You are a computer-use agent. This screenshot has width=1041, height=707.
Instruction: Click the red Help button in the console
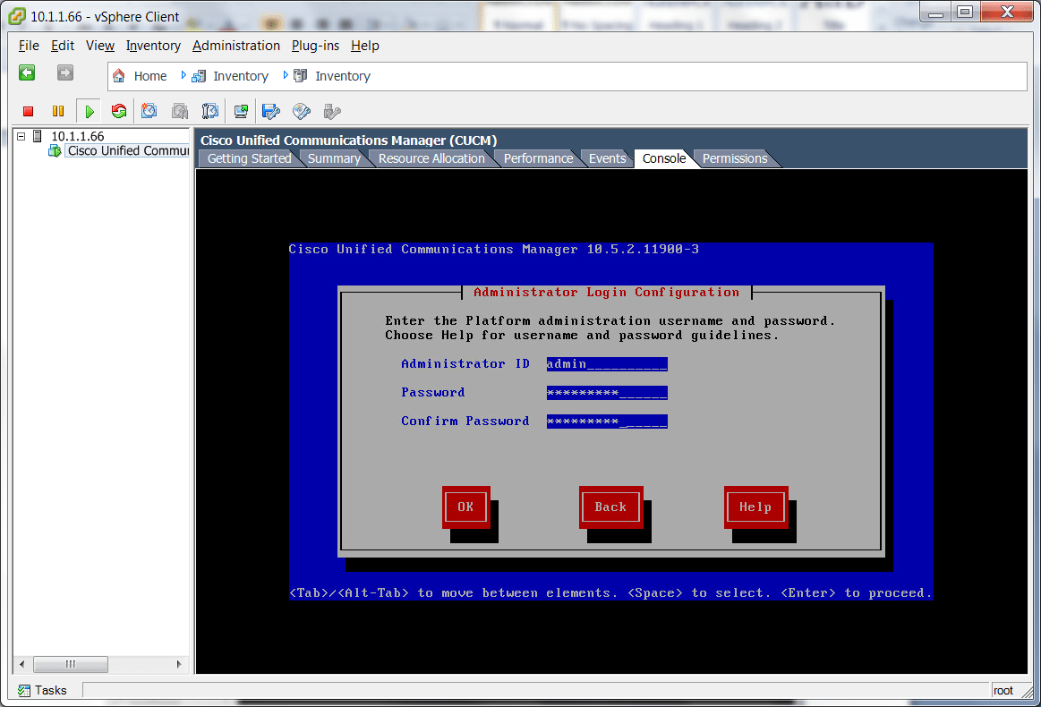coord(755,507)
